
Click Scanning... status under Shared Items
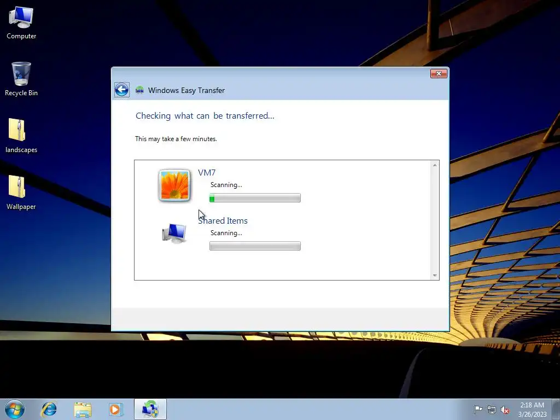click(x=226, y=233)
